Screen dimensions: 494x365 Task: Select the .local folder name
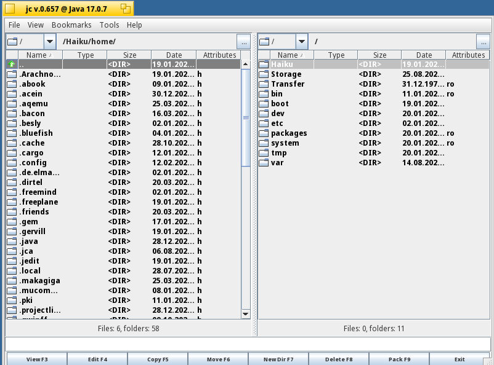pyautogui.click(x=30, y=271)
